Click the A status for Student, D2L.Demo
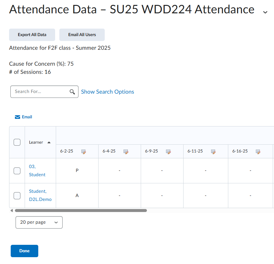The image size is (274, 264). coord(77,195)
